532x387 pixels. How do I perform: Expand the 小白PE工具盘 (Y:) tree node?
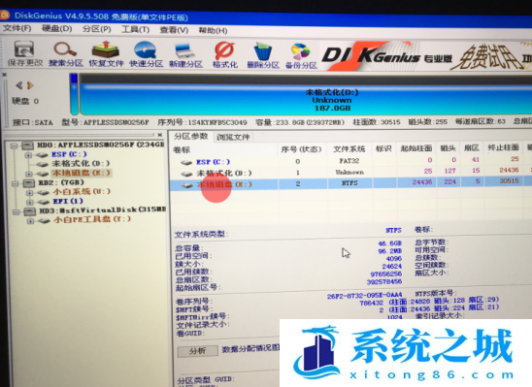[x=30, y=221]
